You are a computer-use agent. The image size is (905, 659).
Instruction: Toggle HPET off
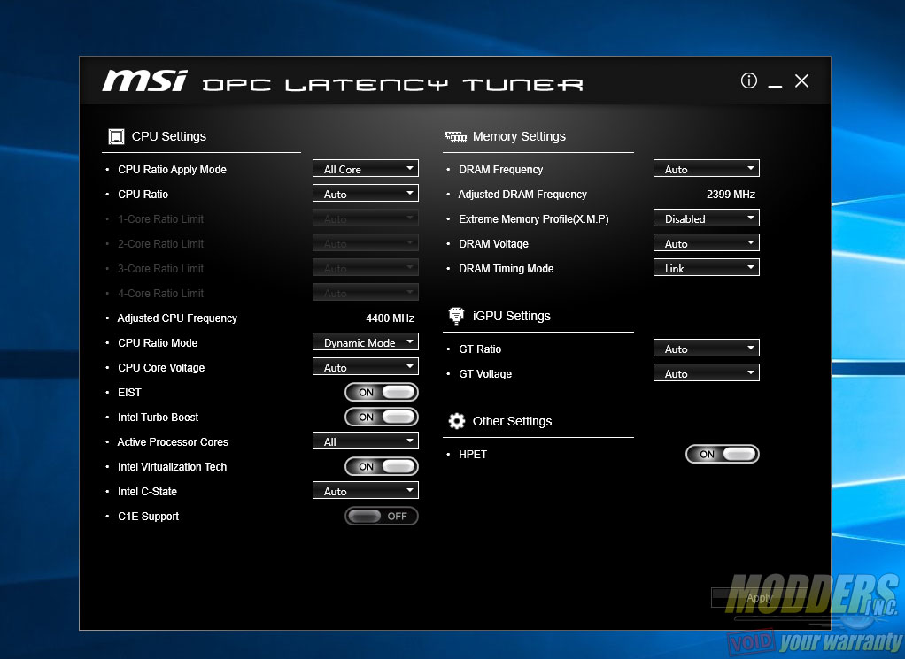(x=722, y=454)
